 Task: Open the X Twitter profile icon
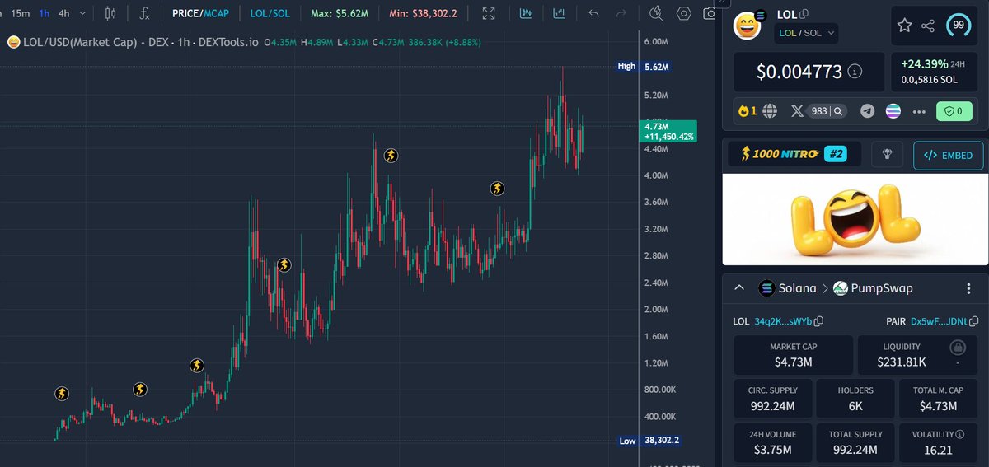(796, 110)
